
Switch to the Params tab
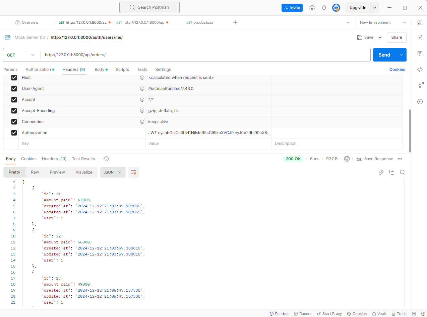[10, 70]
